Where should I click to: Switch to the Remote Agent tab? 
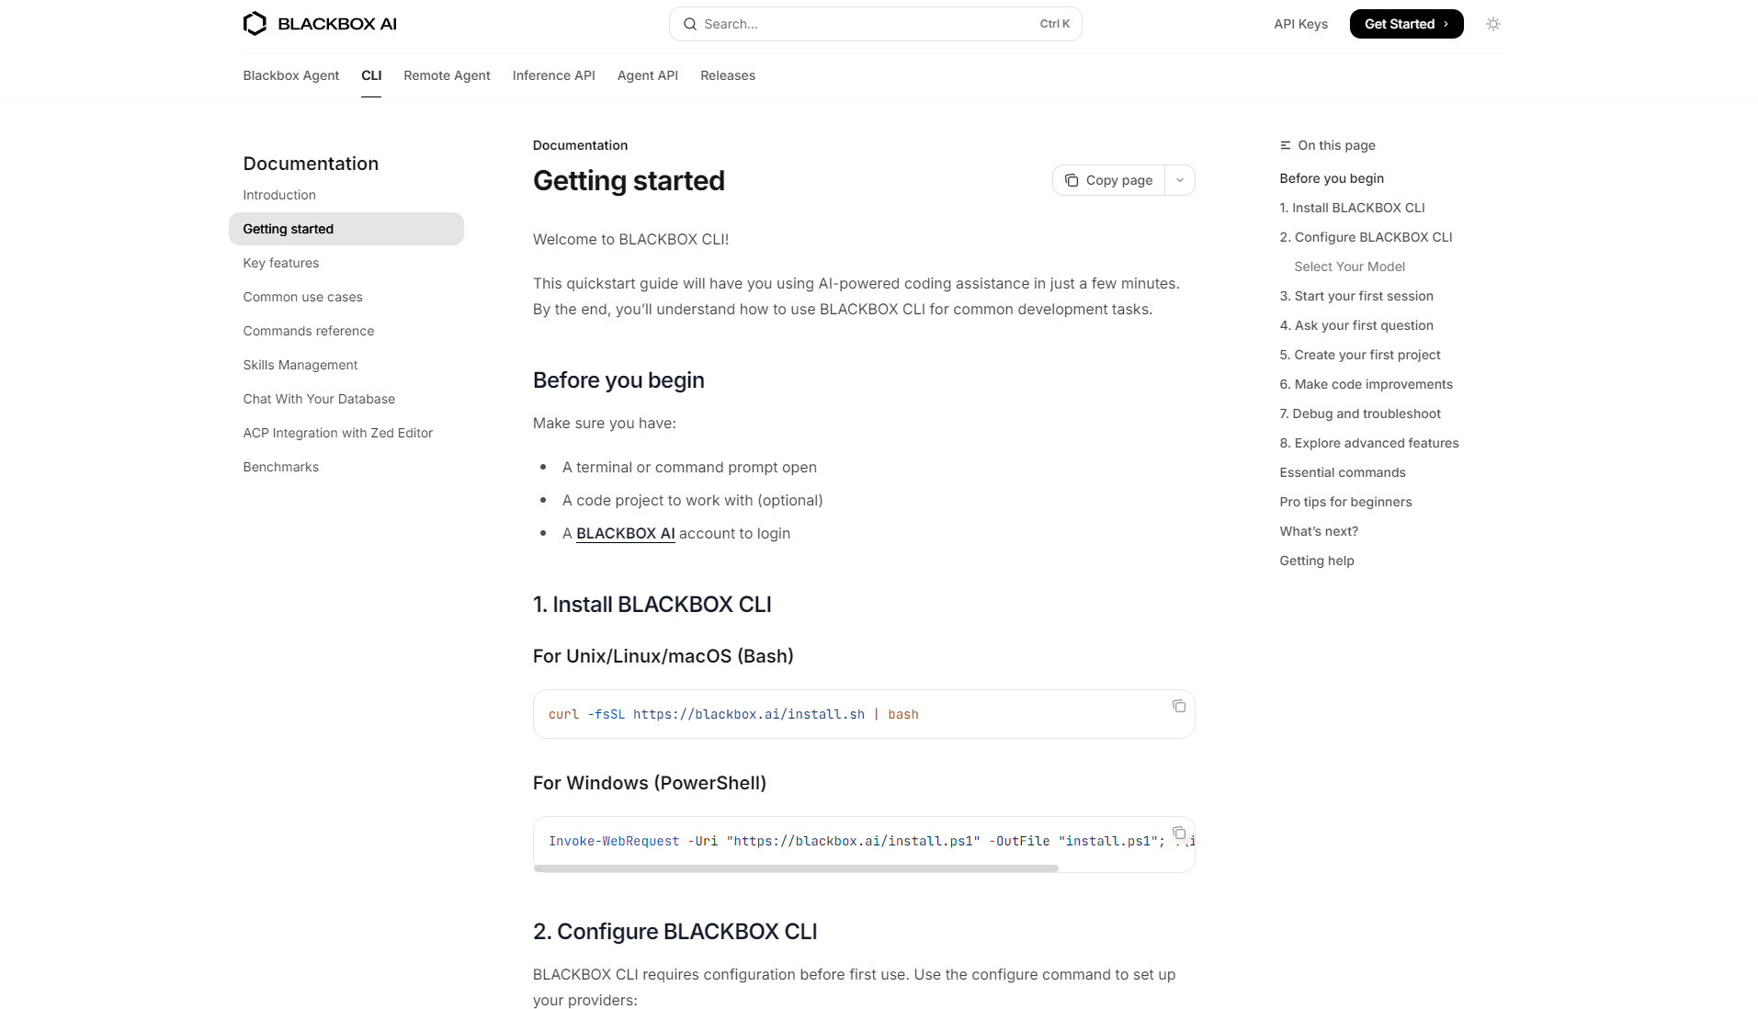447,75
